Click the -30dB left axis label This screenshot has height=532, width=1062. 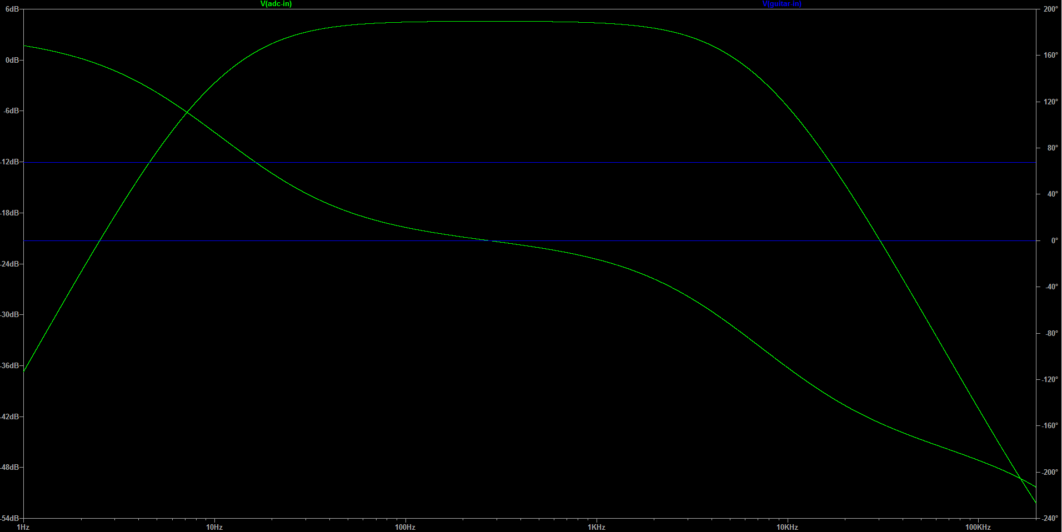(11, 315)
